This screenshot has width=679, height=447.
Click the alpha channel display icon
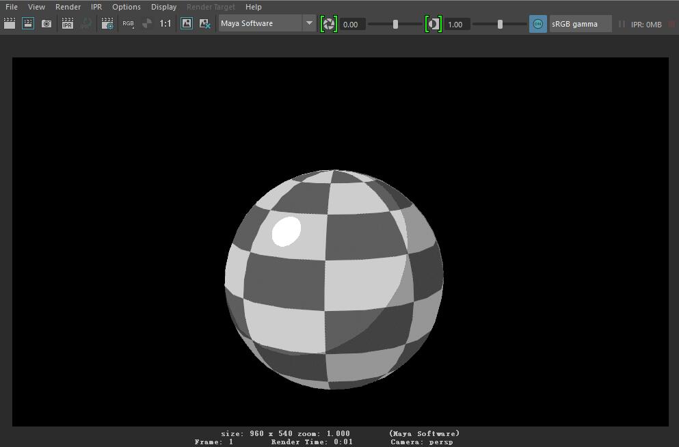point(147,23)
